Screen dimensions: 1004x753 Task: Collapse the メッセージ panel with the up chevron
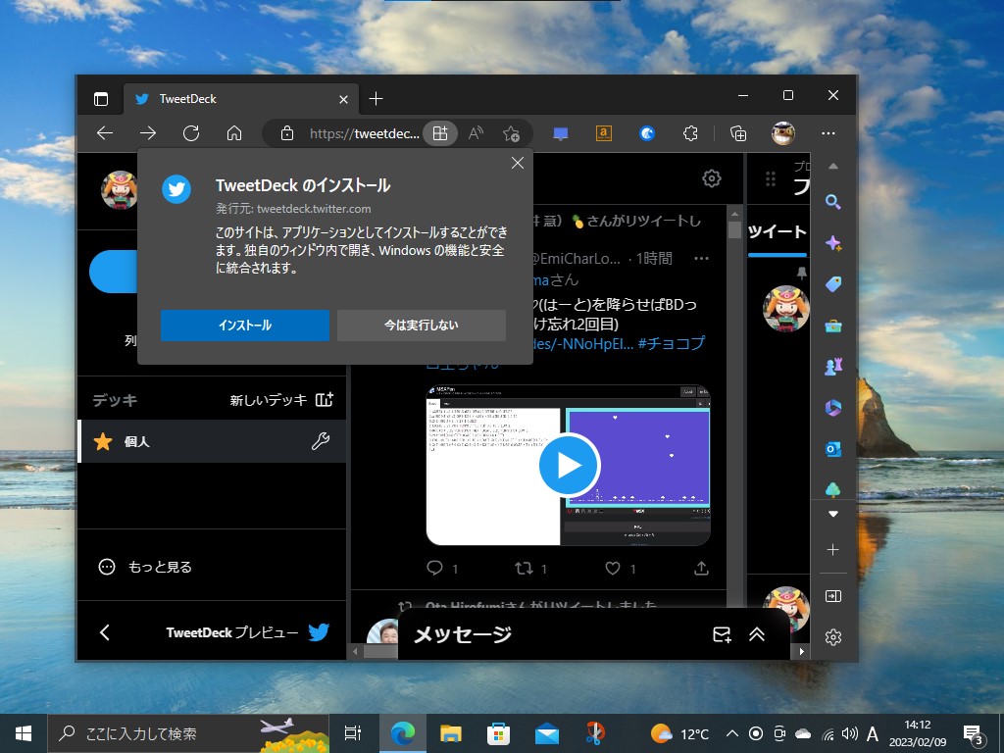[x=756, y=634]
